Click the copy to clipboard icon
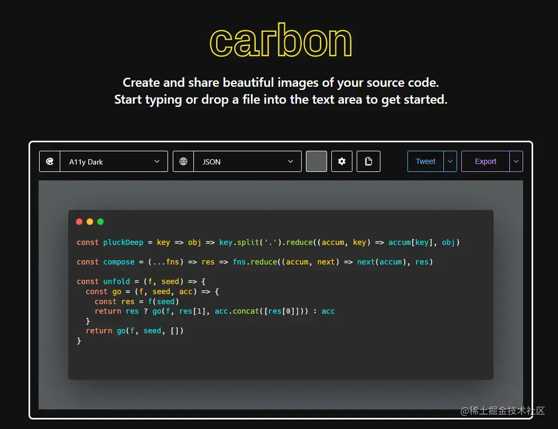 tap(368, 161)
